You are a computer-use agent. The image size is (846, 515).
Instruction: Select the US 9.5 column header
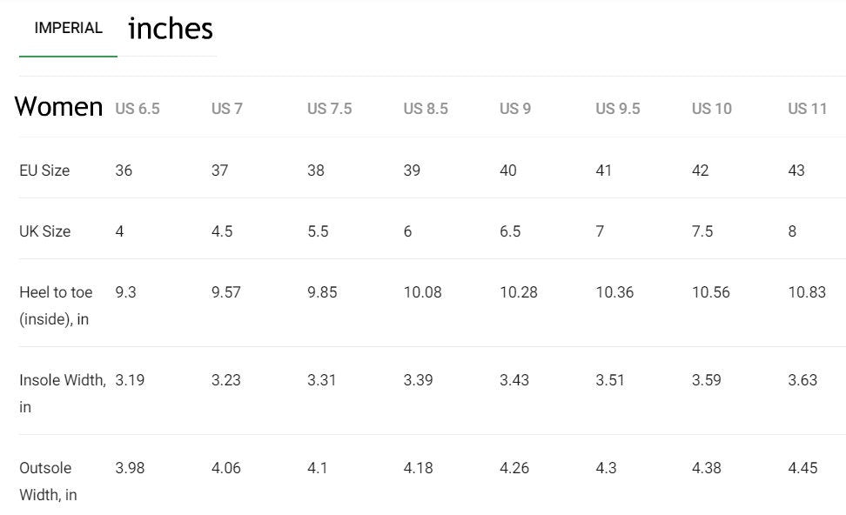(x=618, y=109)
